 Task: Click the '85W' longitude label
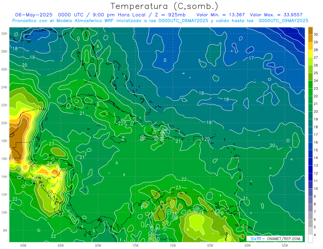[x=61, y=246]
